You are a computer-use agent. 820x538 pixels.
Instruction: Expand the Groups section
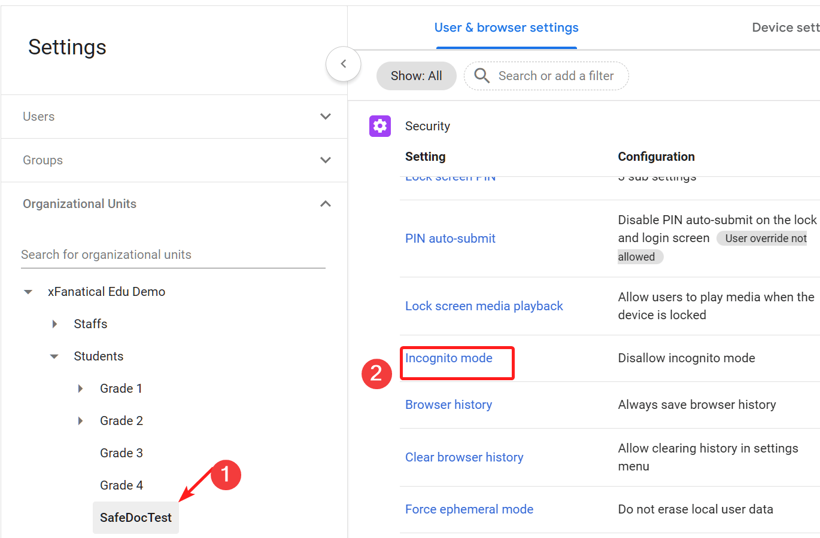(x=325, y=160)
